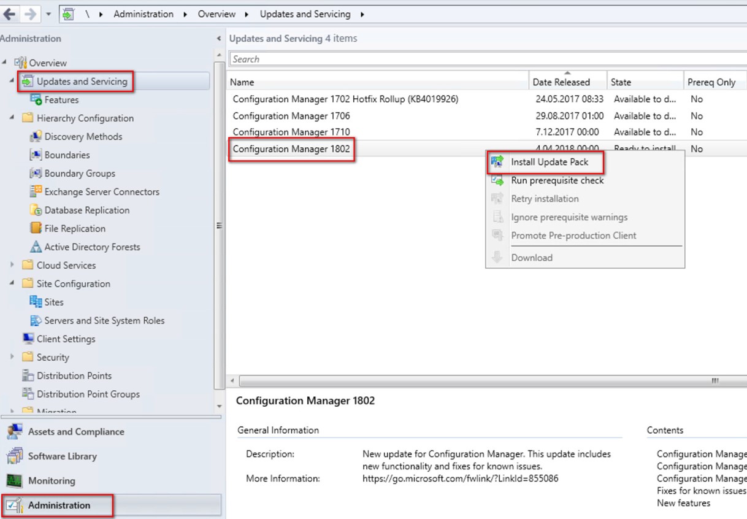Sort by the Prereq Only column
This screenshot has height=519, width=747.
(x=715, y=82)
